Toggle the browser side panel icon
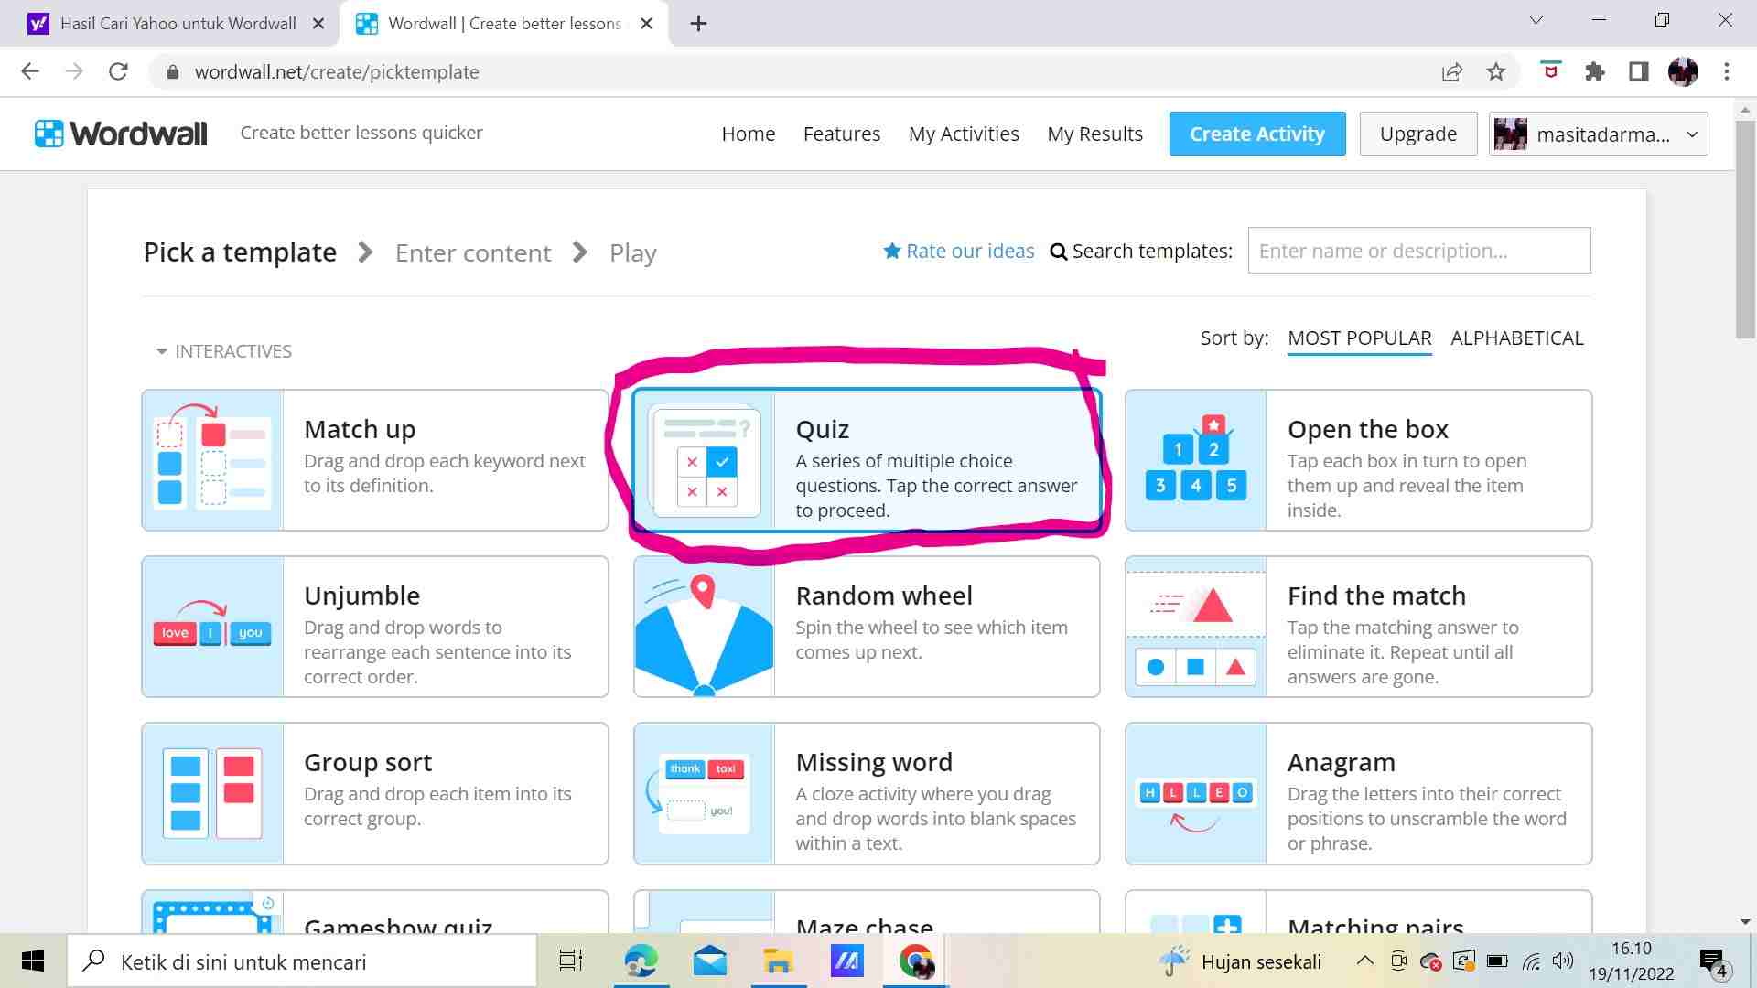Image resolution: width=1757 pixels, height=988 pixels. click(x=1639, y=71)
